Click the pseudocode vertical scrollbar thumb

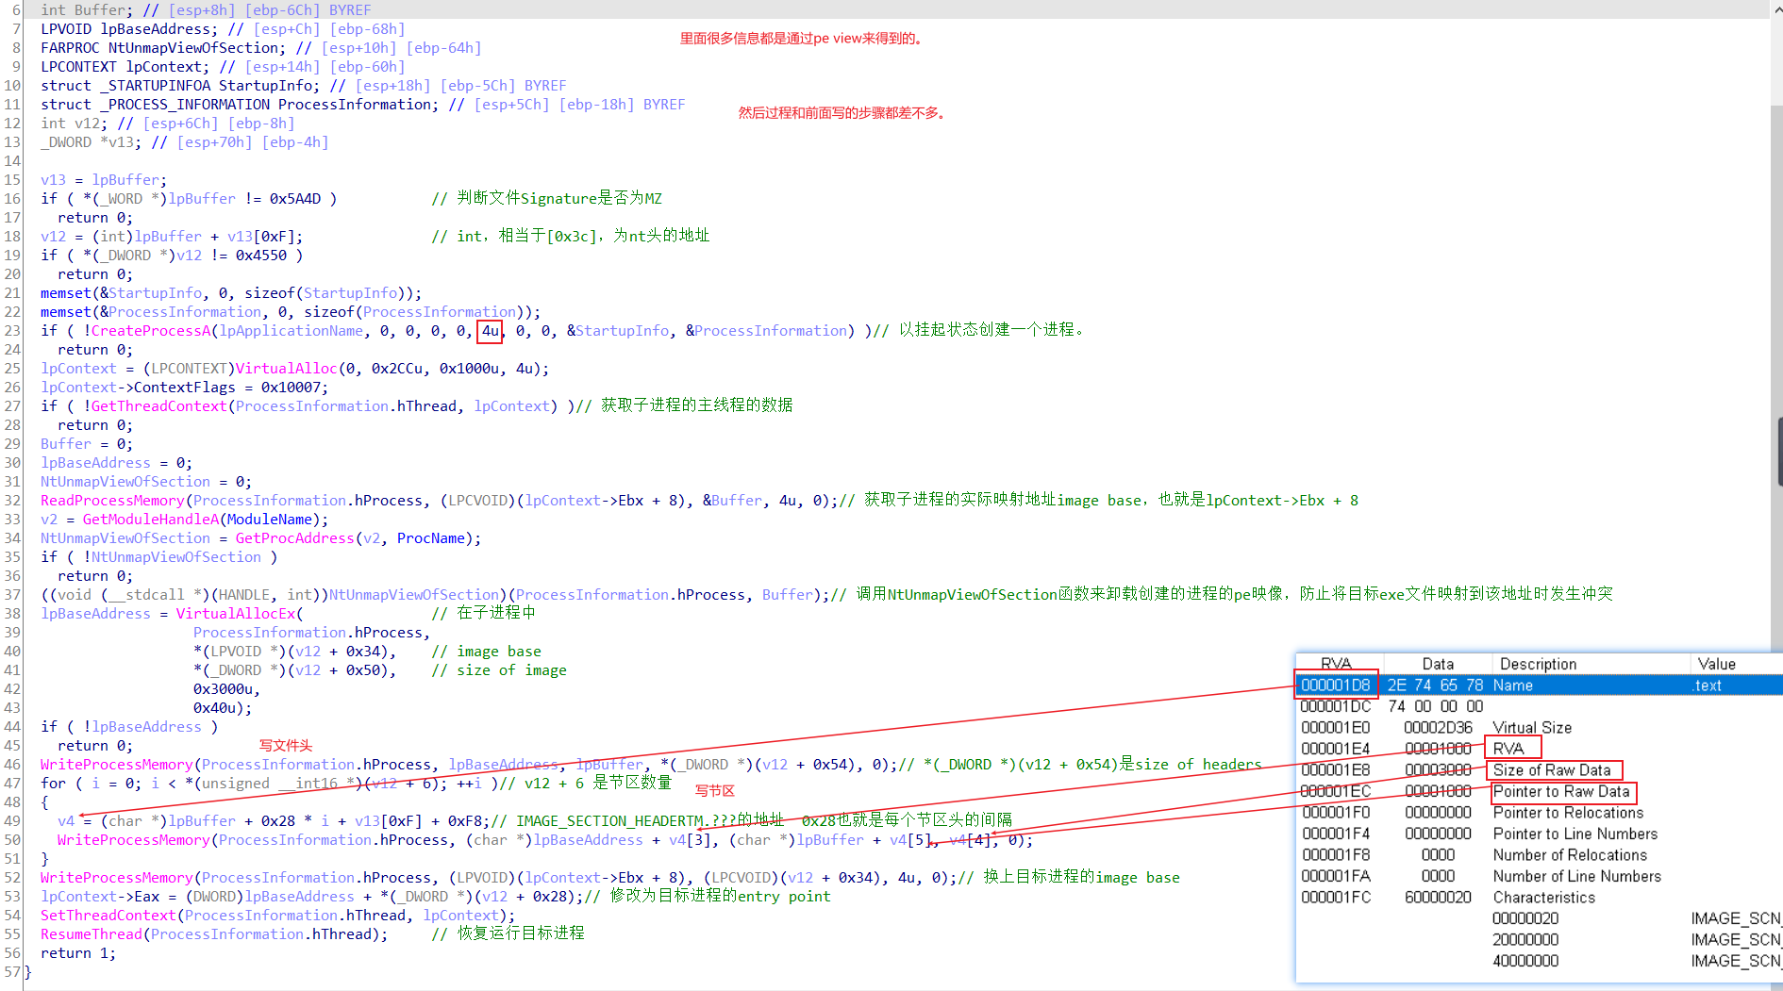(1779, 453)
